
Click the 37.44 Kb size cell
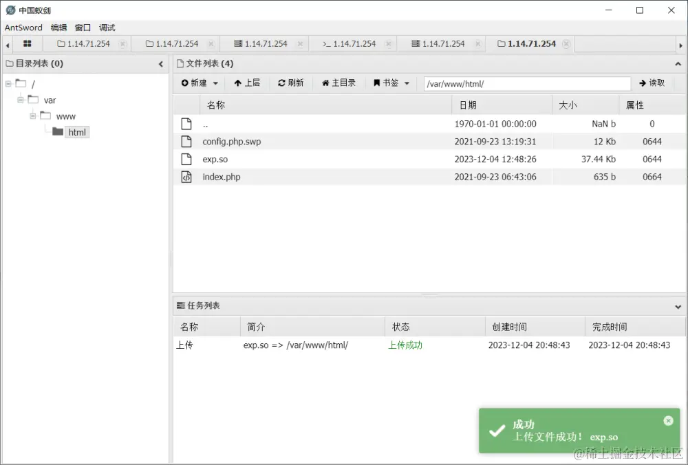tap(599, 159)
